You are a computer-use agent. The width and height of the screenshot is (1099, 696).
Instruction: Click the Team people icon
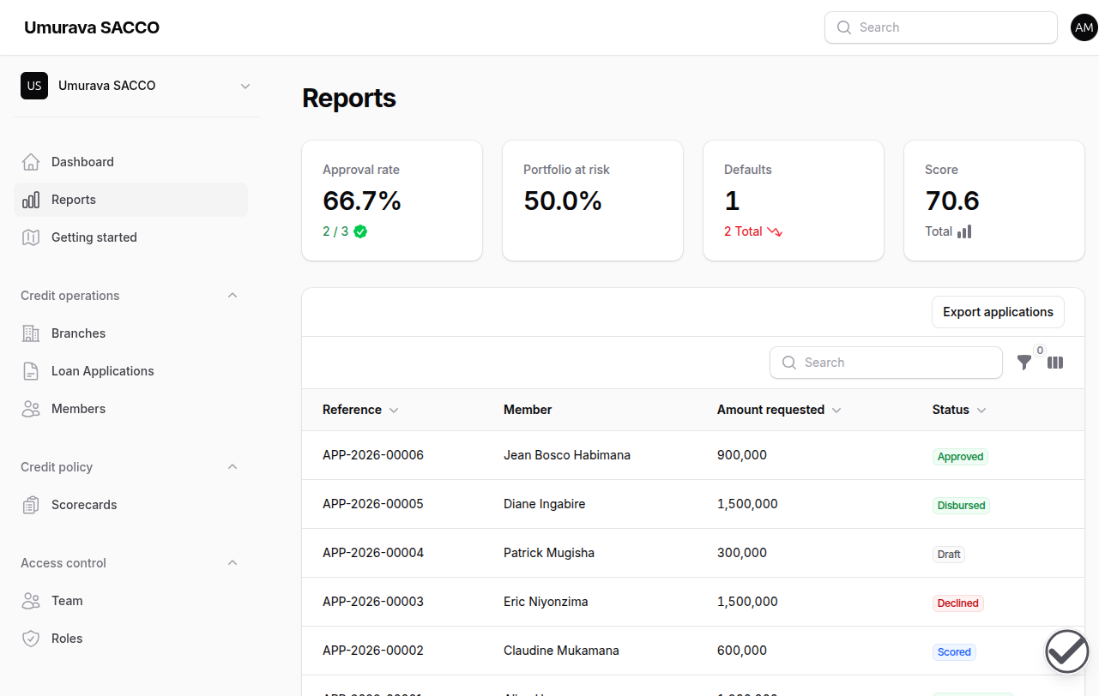(x=31, y=601)
